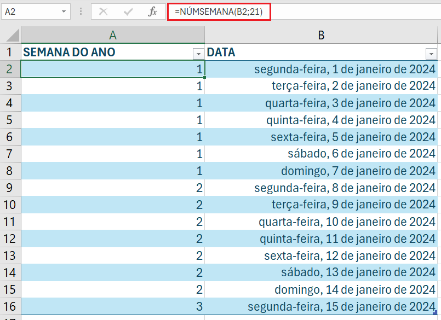The height and width of the screenshot is (320, 441).
Task: Select row 2 header
Action: click(10, 69)
